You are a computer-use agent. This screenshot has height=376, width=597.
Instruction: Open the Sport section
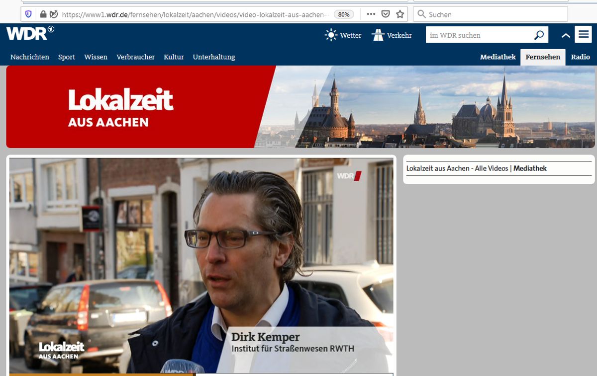[67, 57]
